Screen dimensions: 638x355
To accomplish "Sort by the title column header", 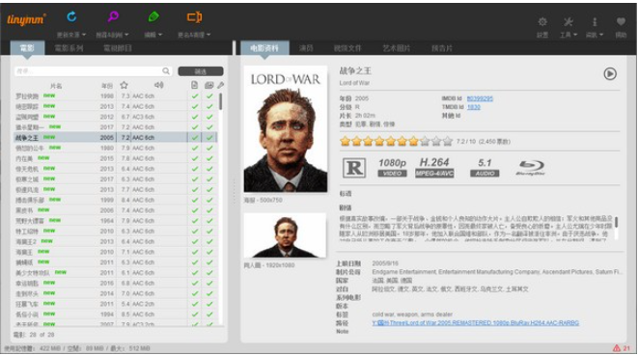I will 56,86.
